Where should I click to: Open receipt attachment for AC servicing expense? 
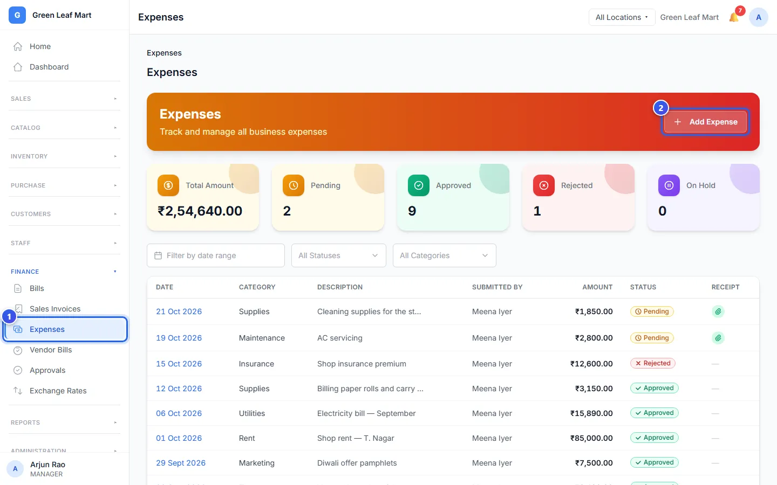pyautogui.click(x=718, y=338)
